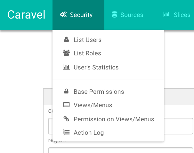Select List Users from the menu
Viewport: 194px width, 153px height.
[x=87, y=40]
